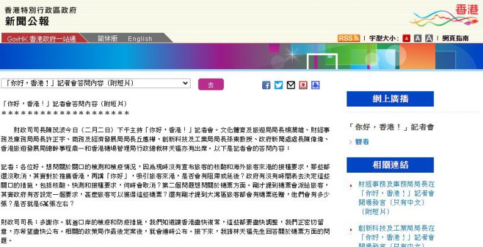This screenshot has height=247, width=483.
Task: Click the red Weibo share icon
Action: (303, 85)
